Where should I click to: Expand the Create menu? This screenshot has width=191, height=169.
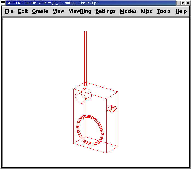click(40, 11)
